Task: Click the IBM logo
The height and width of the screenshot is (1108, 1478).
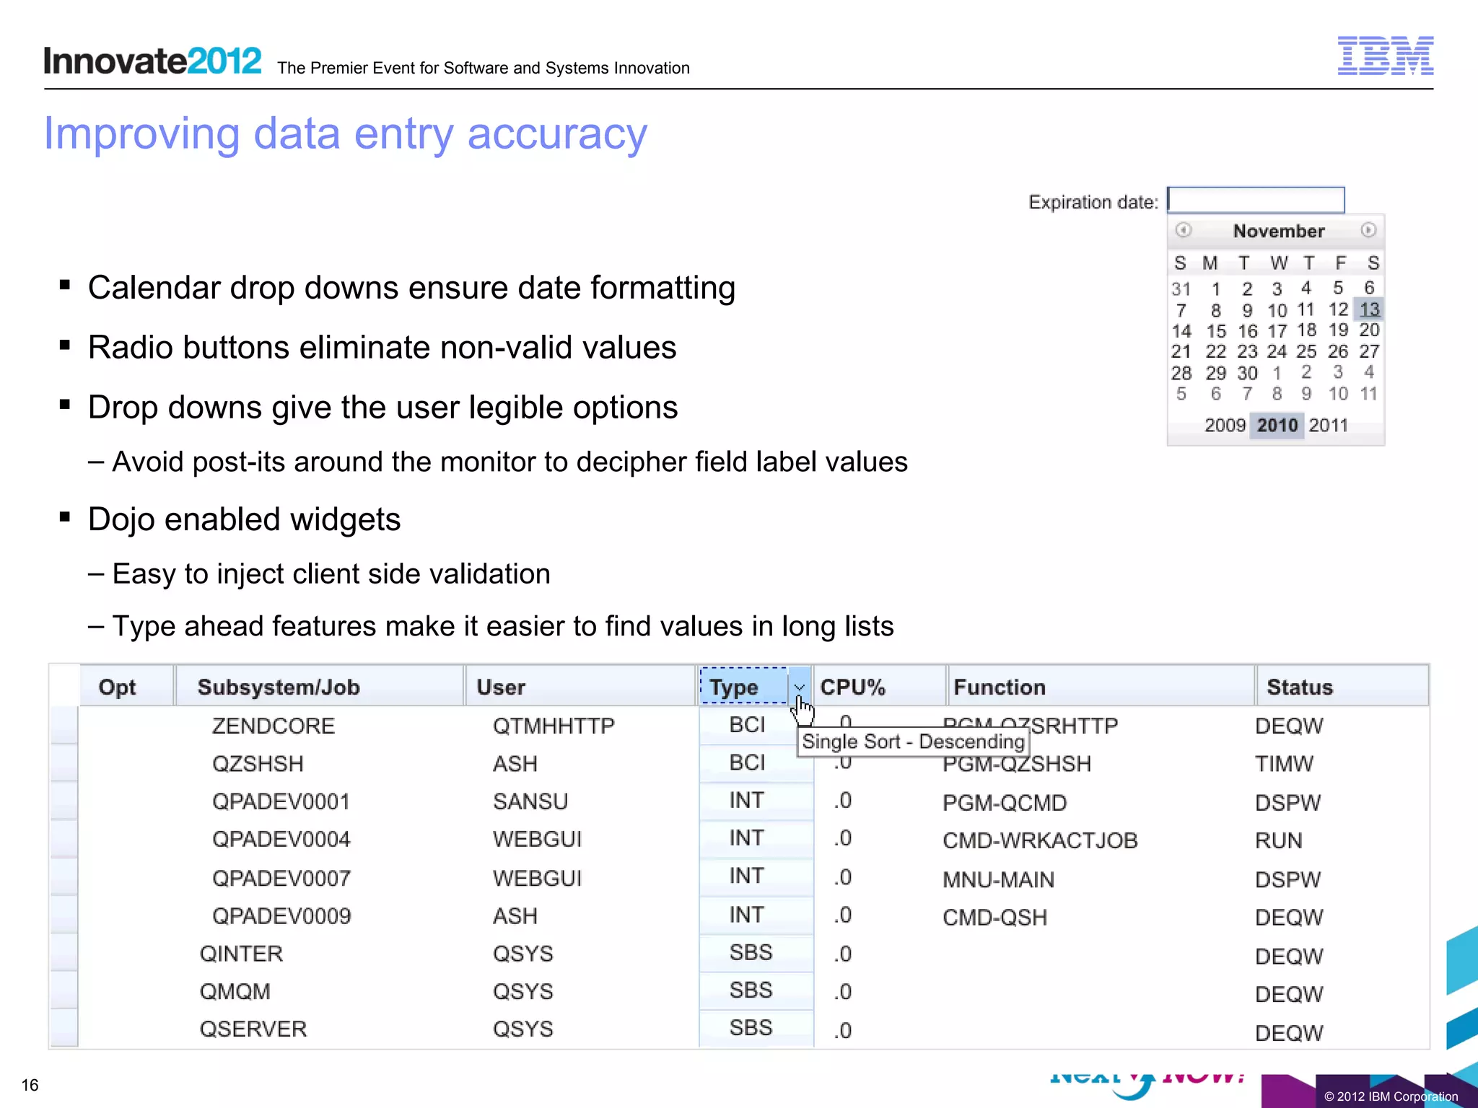Action: tap(1385, 56)
